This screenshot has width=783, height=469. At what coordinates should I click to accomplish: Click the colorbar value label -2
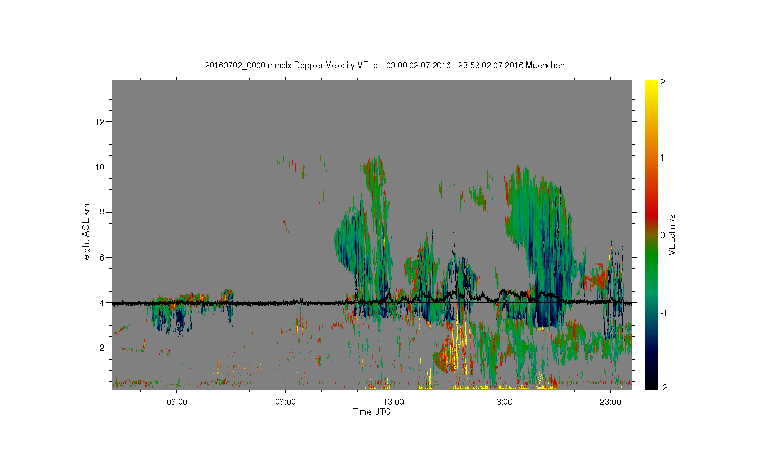coord(663,387)
